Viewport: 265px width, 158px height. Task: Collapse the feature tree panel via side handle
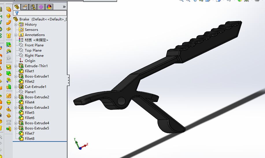[68, 80]
